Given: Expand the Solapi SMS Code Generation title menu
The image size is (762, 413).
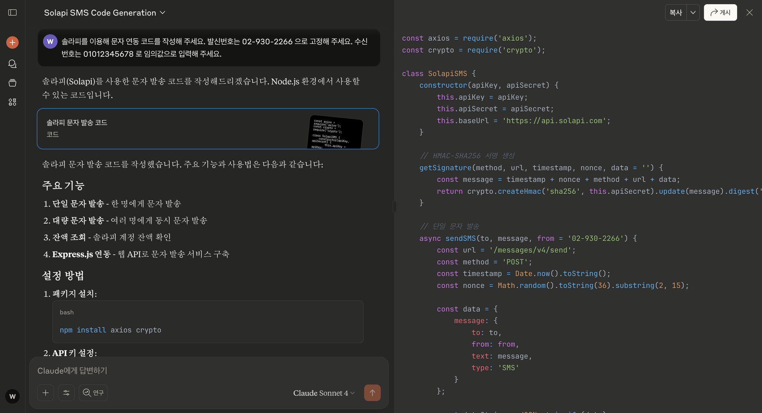Looking at the screenshot, I should 105,13.
